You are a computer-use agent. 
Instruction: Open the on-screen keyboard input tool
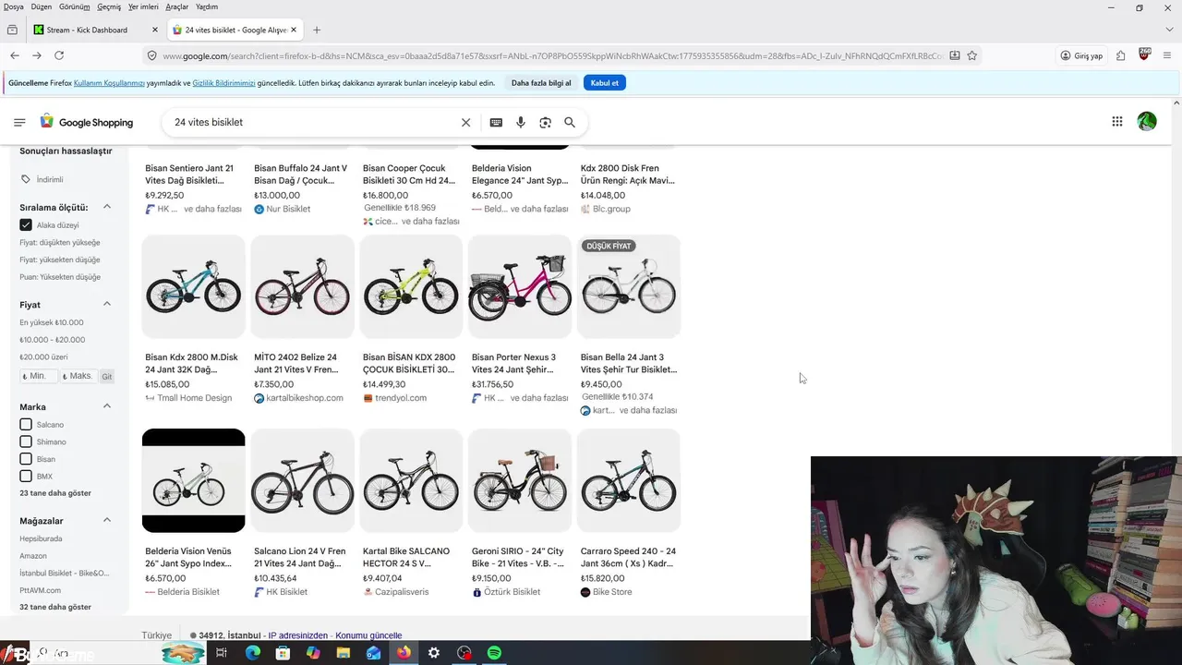[496, 122]
